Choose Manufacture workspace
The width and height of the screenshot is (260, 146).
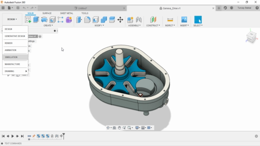point(15,64)
